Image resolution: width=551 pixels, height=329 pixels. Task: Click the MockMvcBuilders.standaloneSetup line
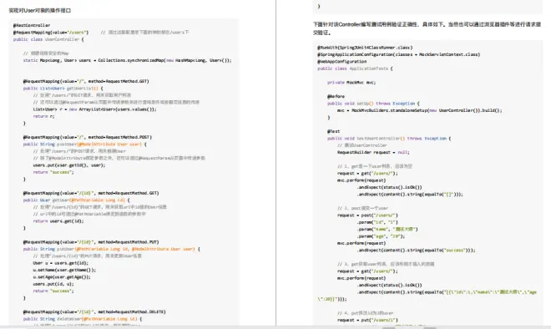pos(420,110)
